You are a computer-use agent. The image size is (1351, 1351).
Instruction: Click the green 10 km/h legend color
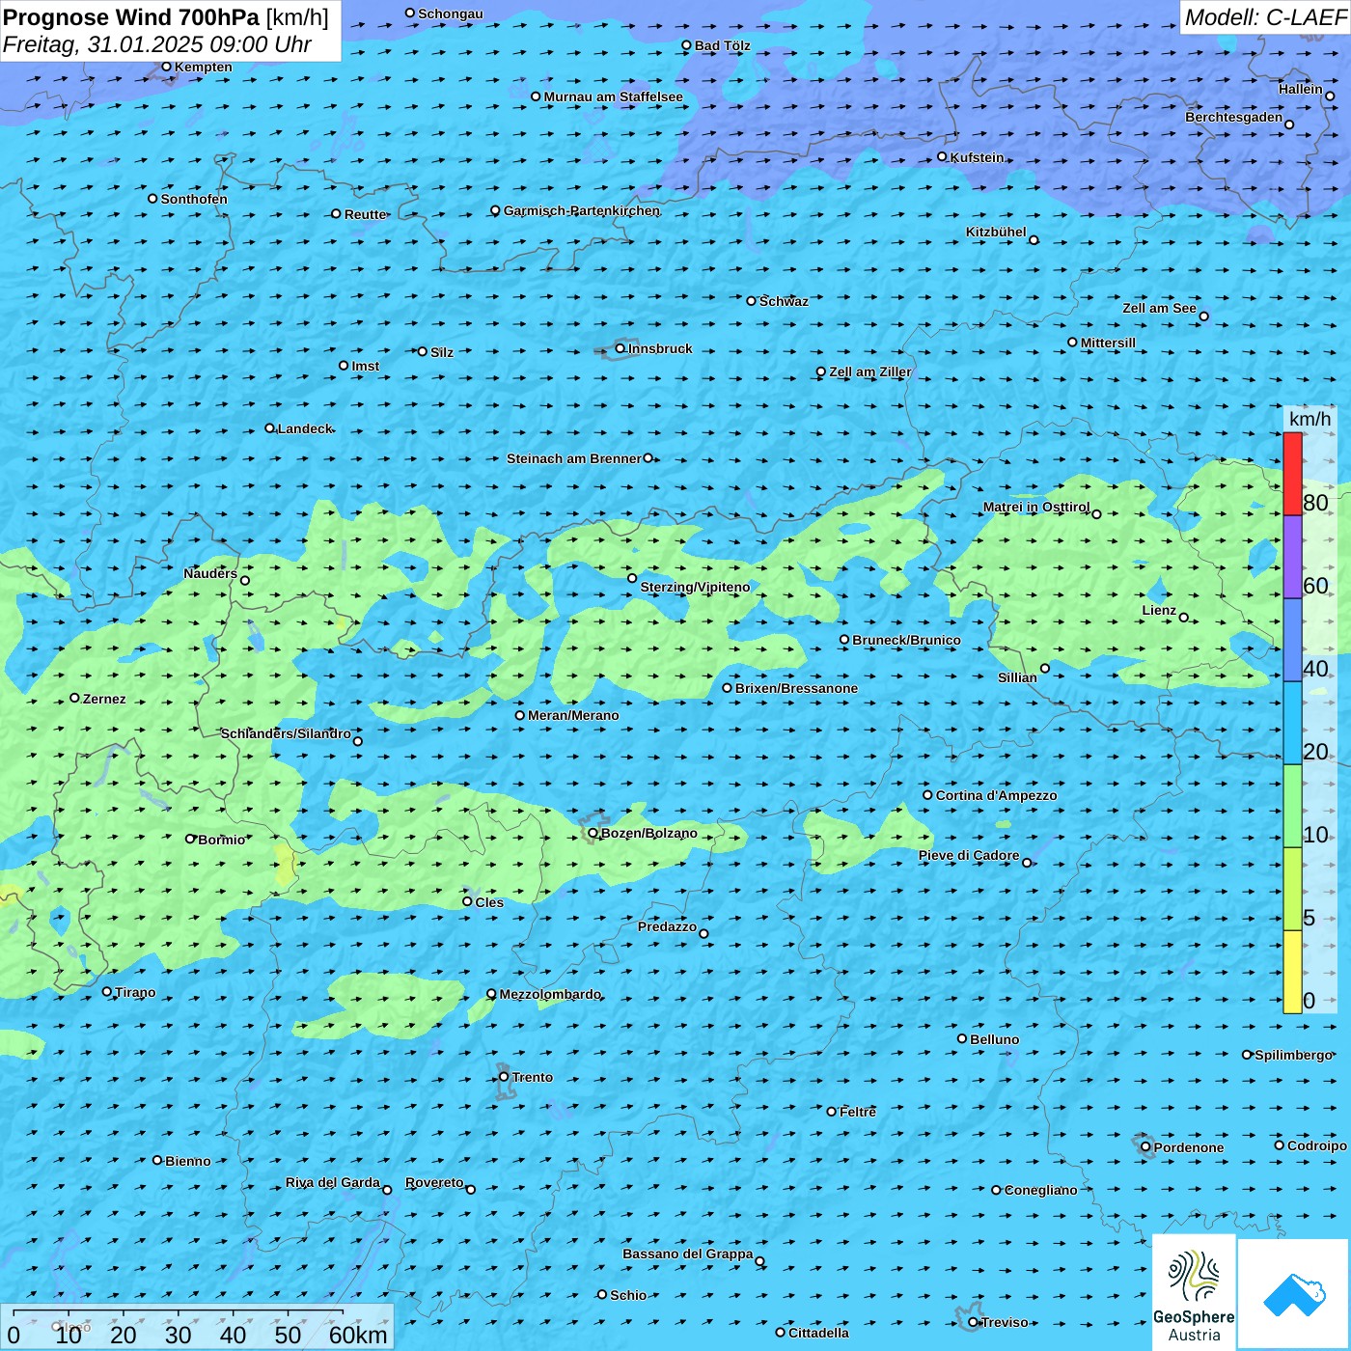pyautogui.click(x=1292, y=806)
